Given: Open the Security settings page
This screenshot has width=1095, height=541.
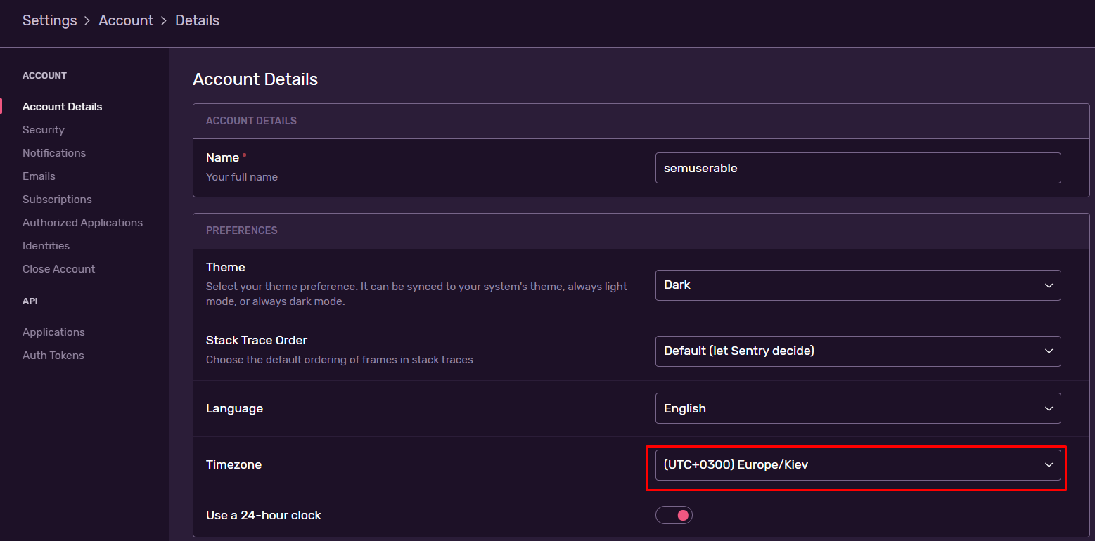Looking at the screenshot, I should click(43, 129).
